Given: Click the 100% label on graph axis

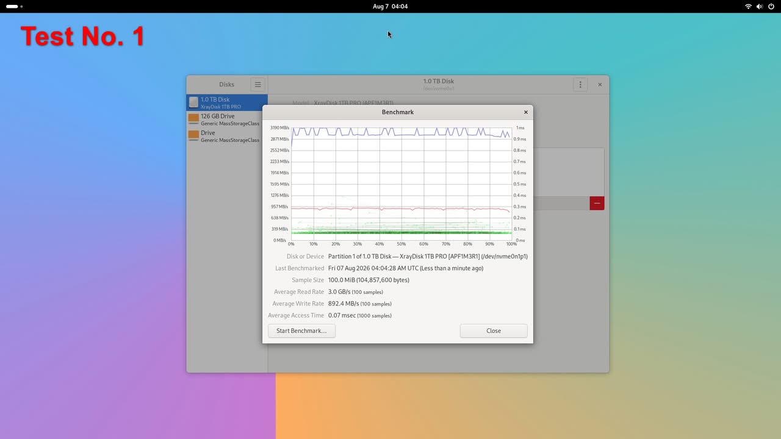Looking at the screenshot, I should 511,244.
